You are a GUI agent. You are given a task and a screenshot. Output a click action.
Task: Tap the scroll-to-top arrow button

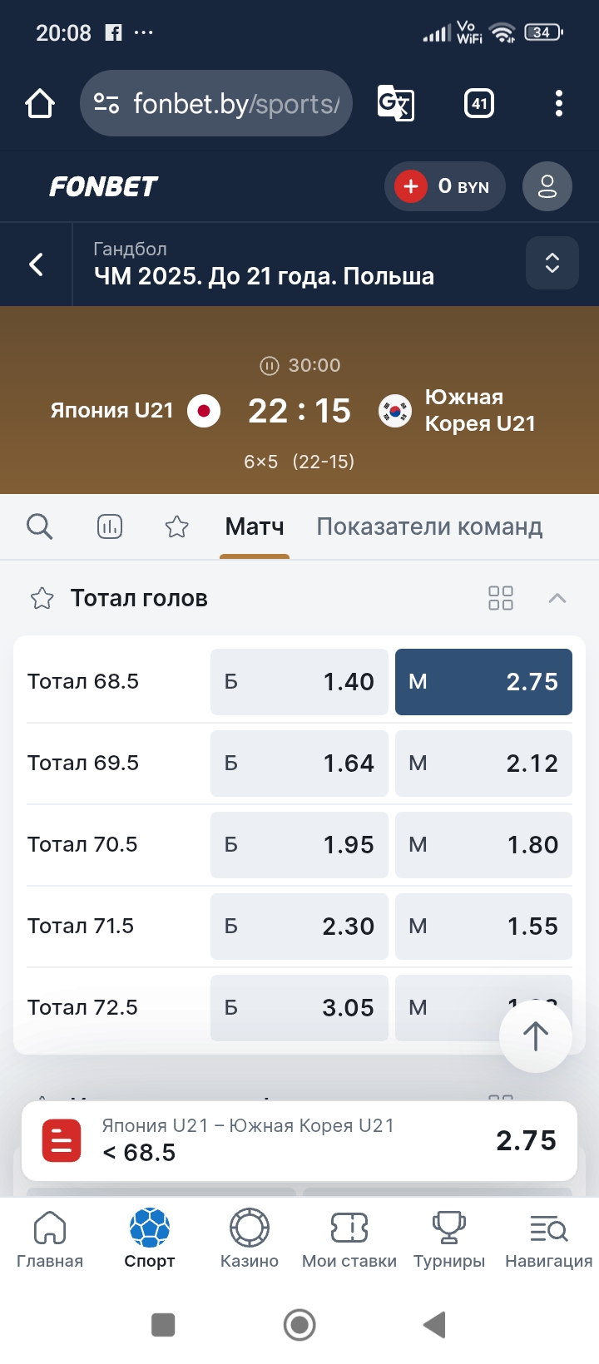coord(535,1036)
